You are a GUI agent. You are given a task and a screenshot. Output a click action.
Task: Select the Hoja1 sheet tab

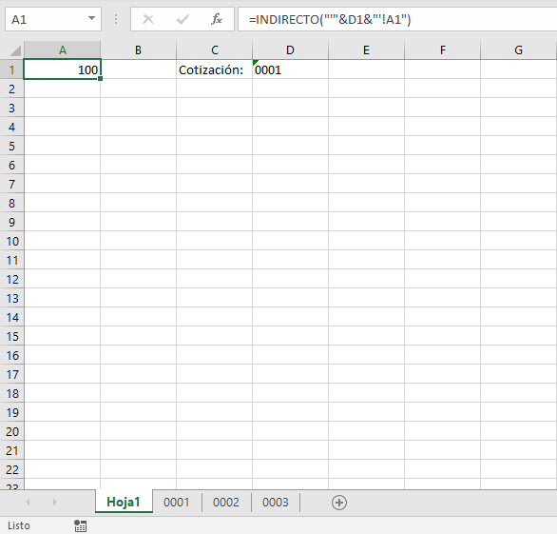click(124, 502)
